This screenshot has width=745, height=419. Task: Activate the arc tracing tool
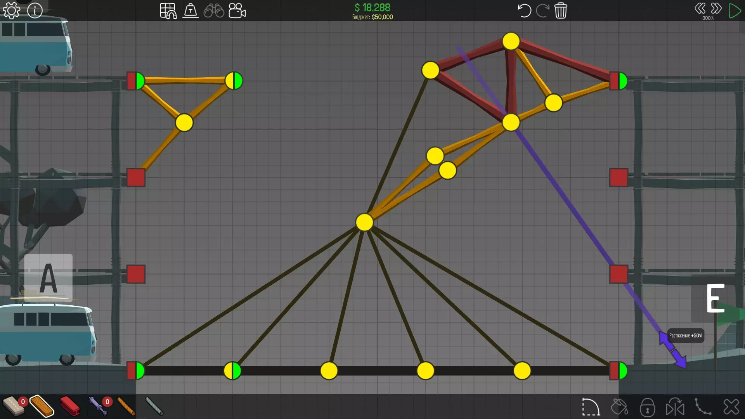click(591, 407)
